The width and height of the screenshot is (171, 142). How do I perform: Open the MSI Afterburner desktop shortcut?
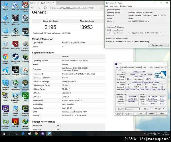[15, 85]
